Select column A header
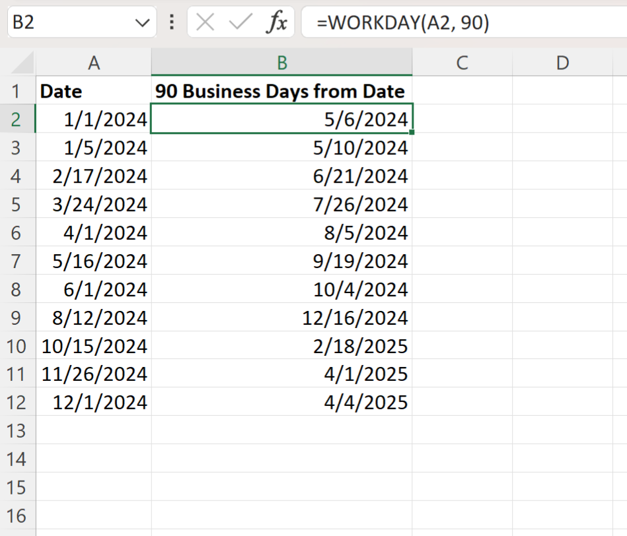 point(94,63)
